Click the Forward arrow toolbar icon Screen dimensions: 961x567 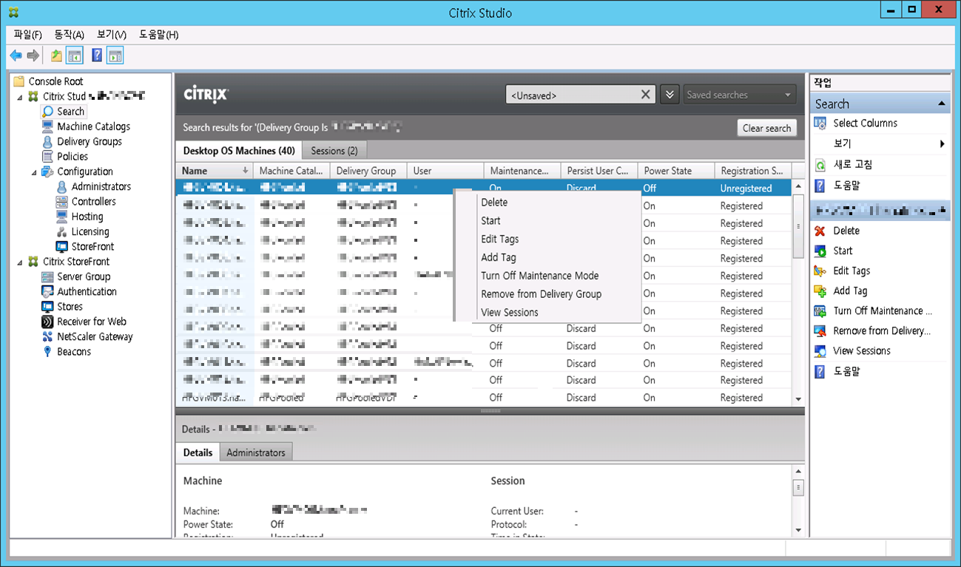33,55
